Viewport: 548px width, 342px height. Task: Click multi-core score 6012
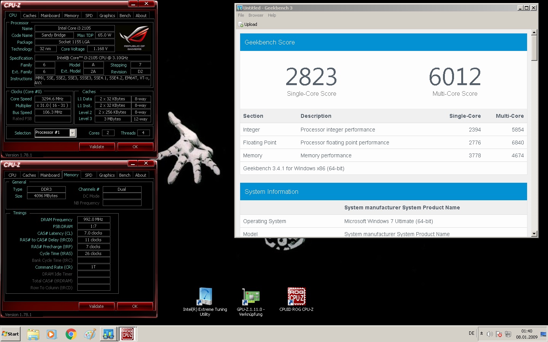455,77
